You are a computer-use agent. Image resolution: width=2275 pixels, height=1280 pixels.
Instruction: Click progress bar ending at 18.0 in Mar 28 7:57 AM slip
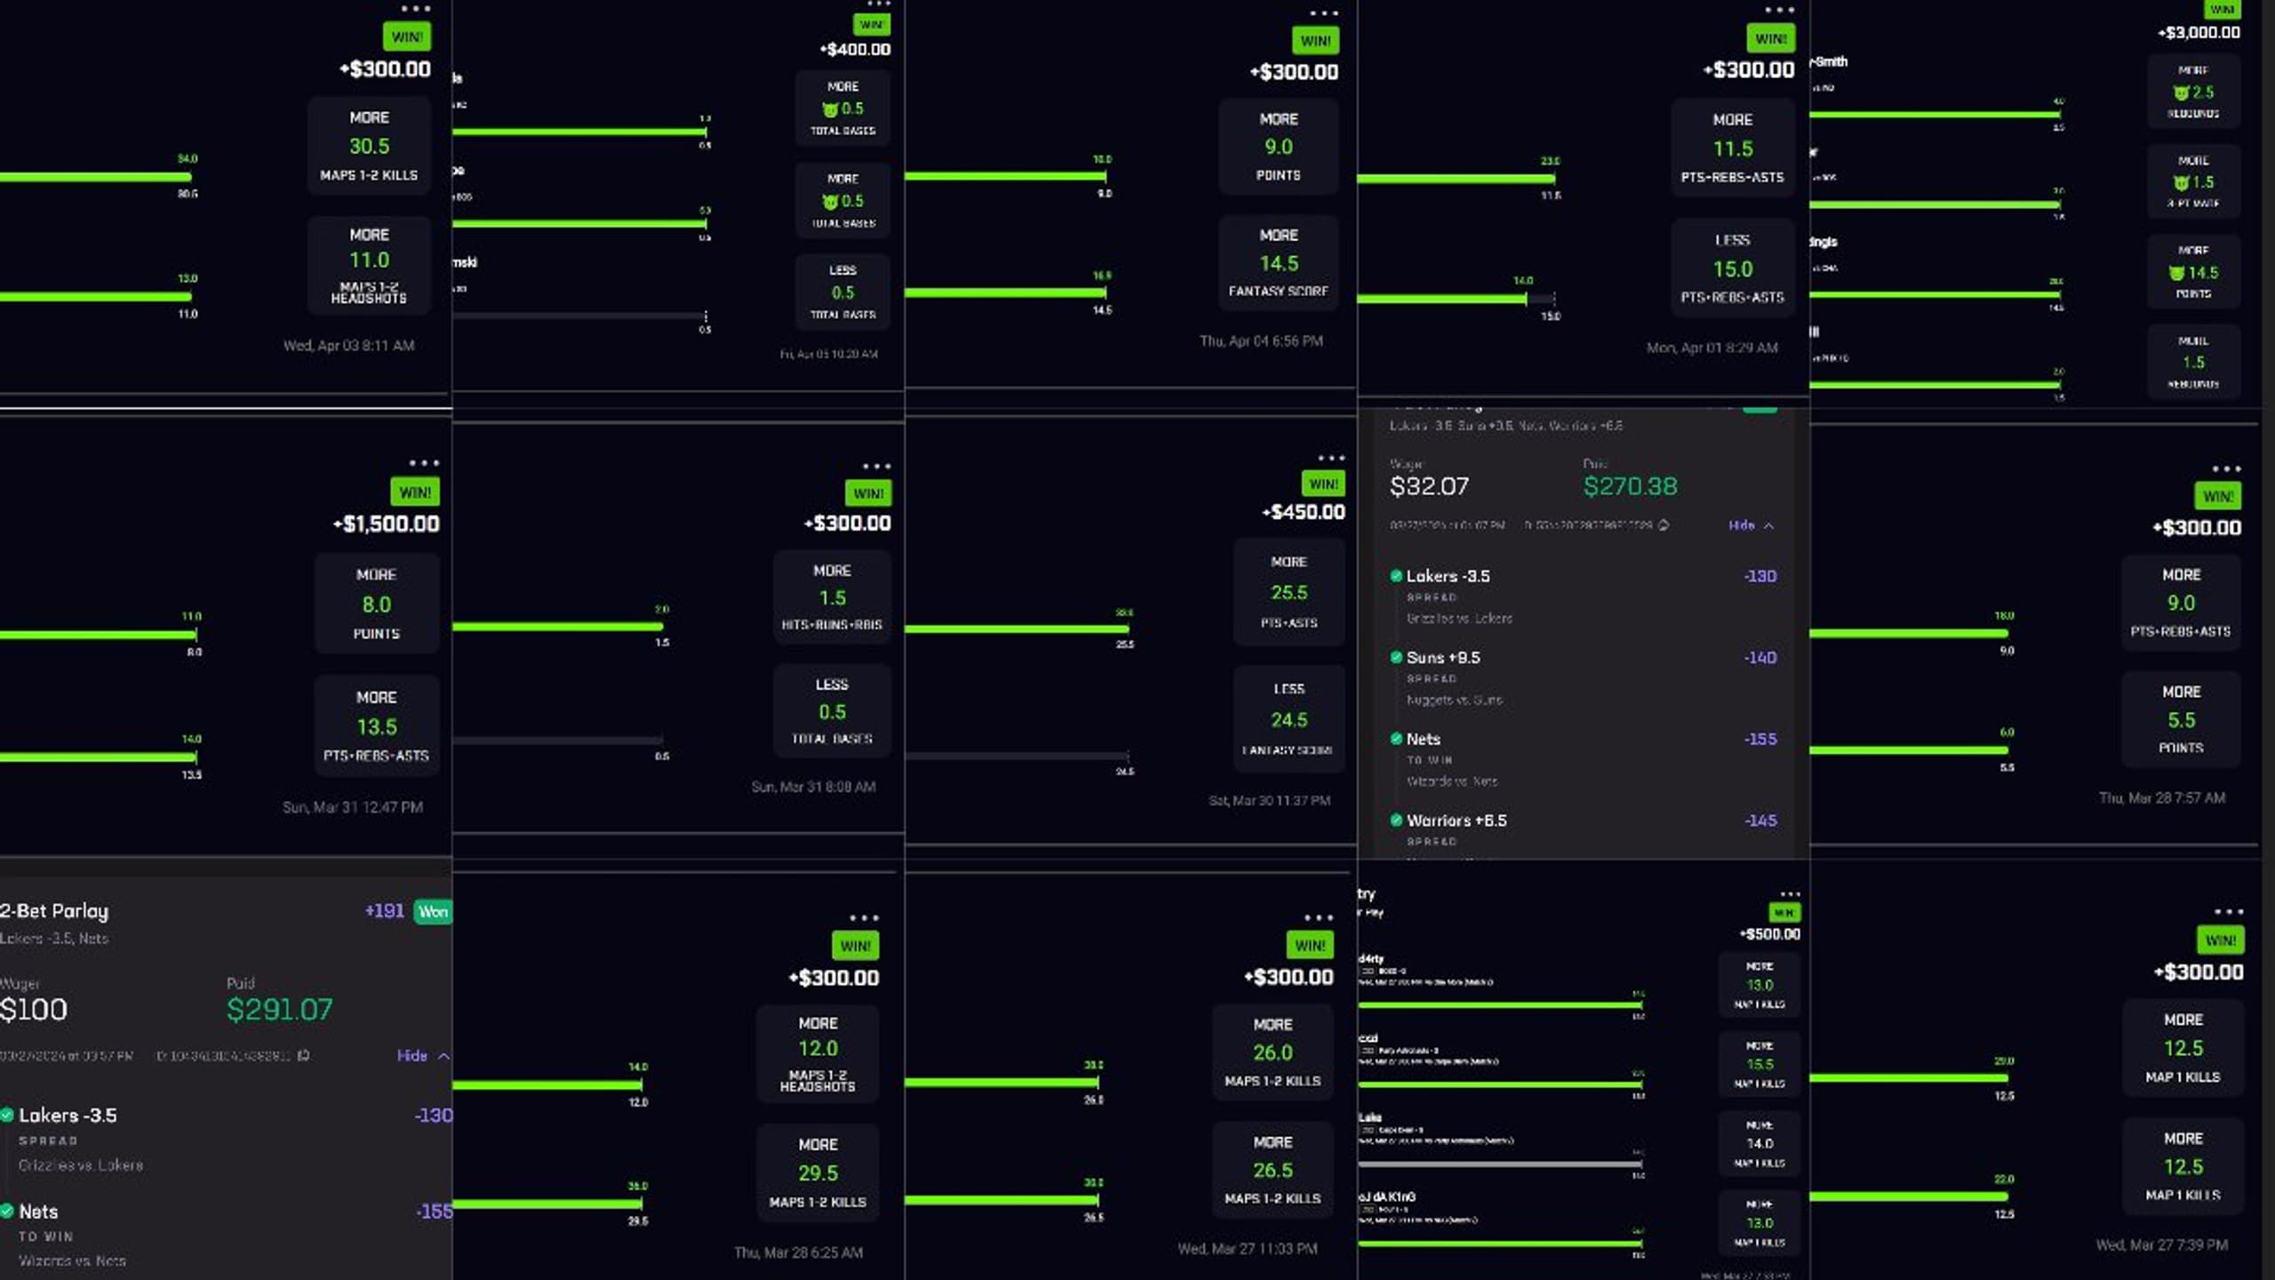(x=1909, y=634)
